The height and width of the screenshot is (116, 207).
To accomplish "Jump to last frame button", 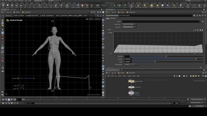I will 15,100.
